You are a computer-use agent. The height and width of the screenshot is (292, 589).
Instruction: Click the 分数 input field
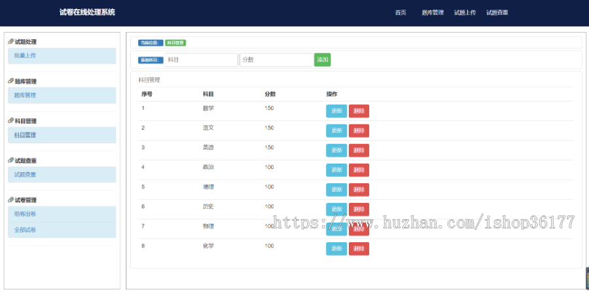coord(276,60)
